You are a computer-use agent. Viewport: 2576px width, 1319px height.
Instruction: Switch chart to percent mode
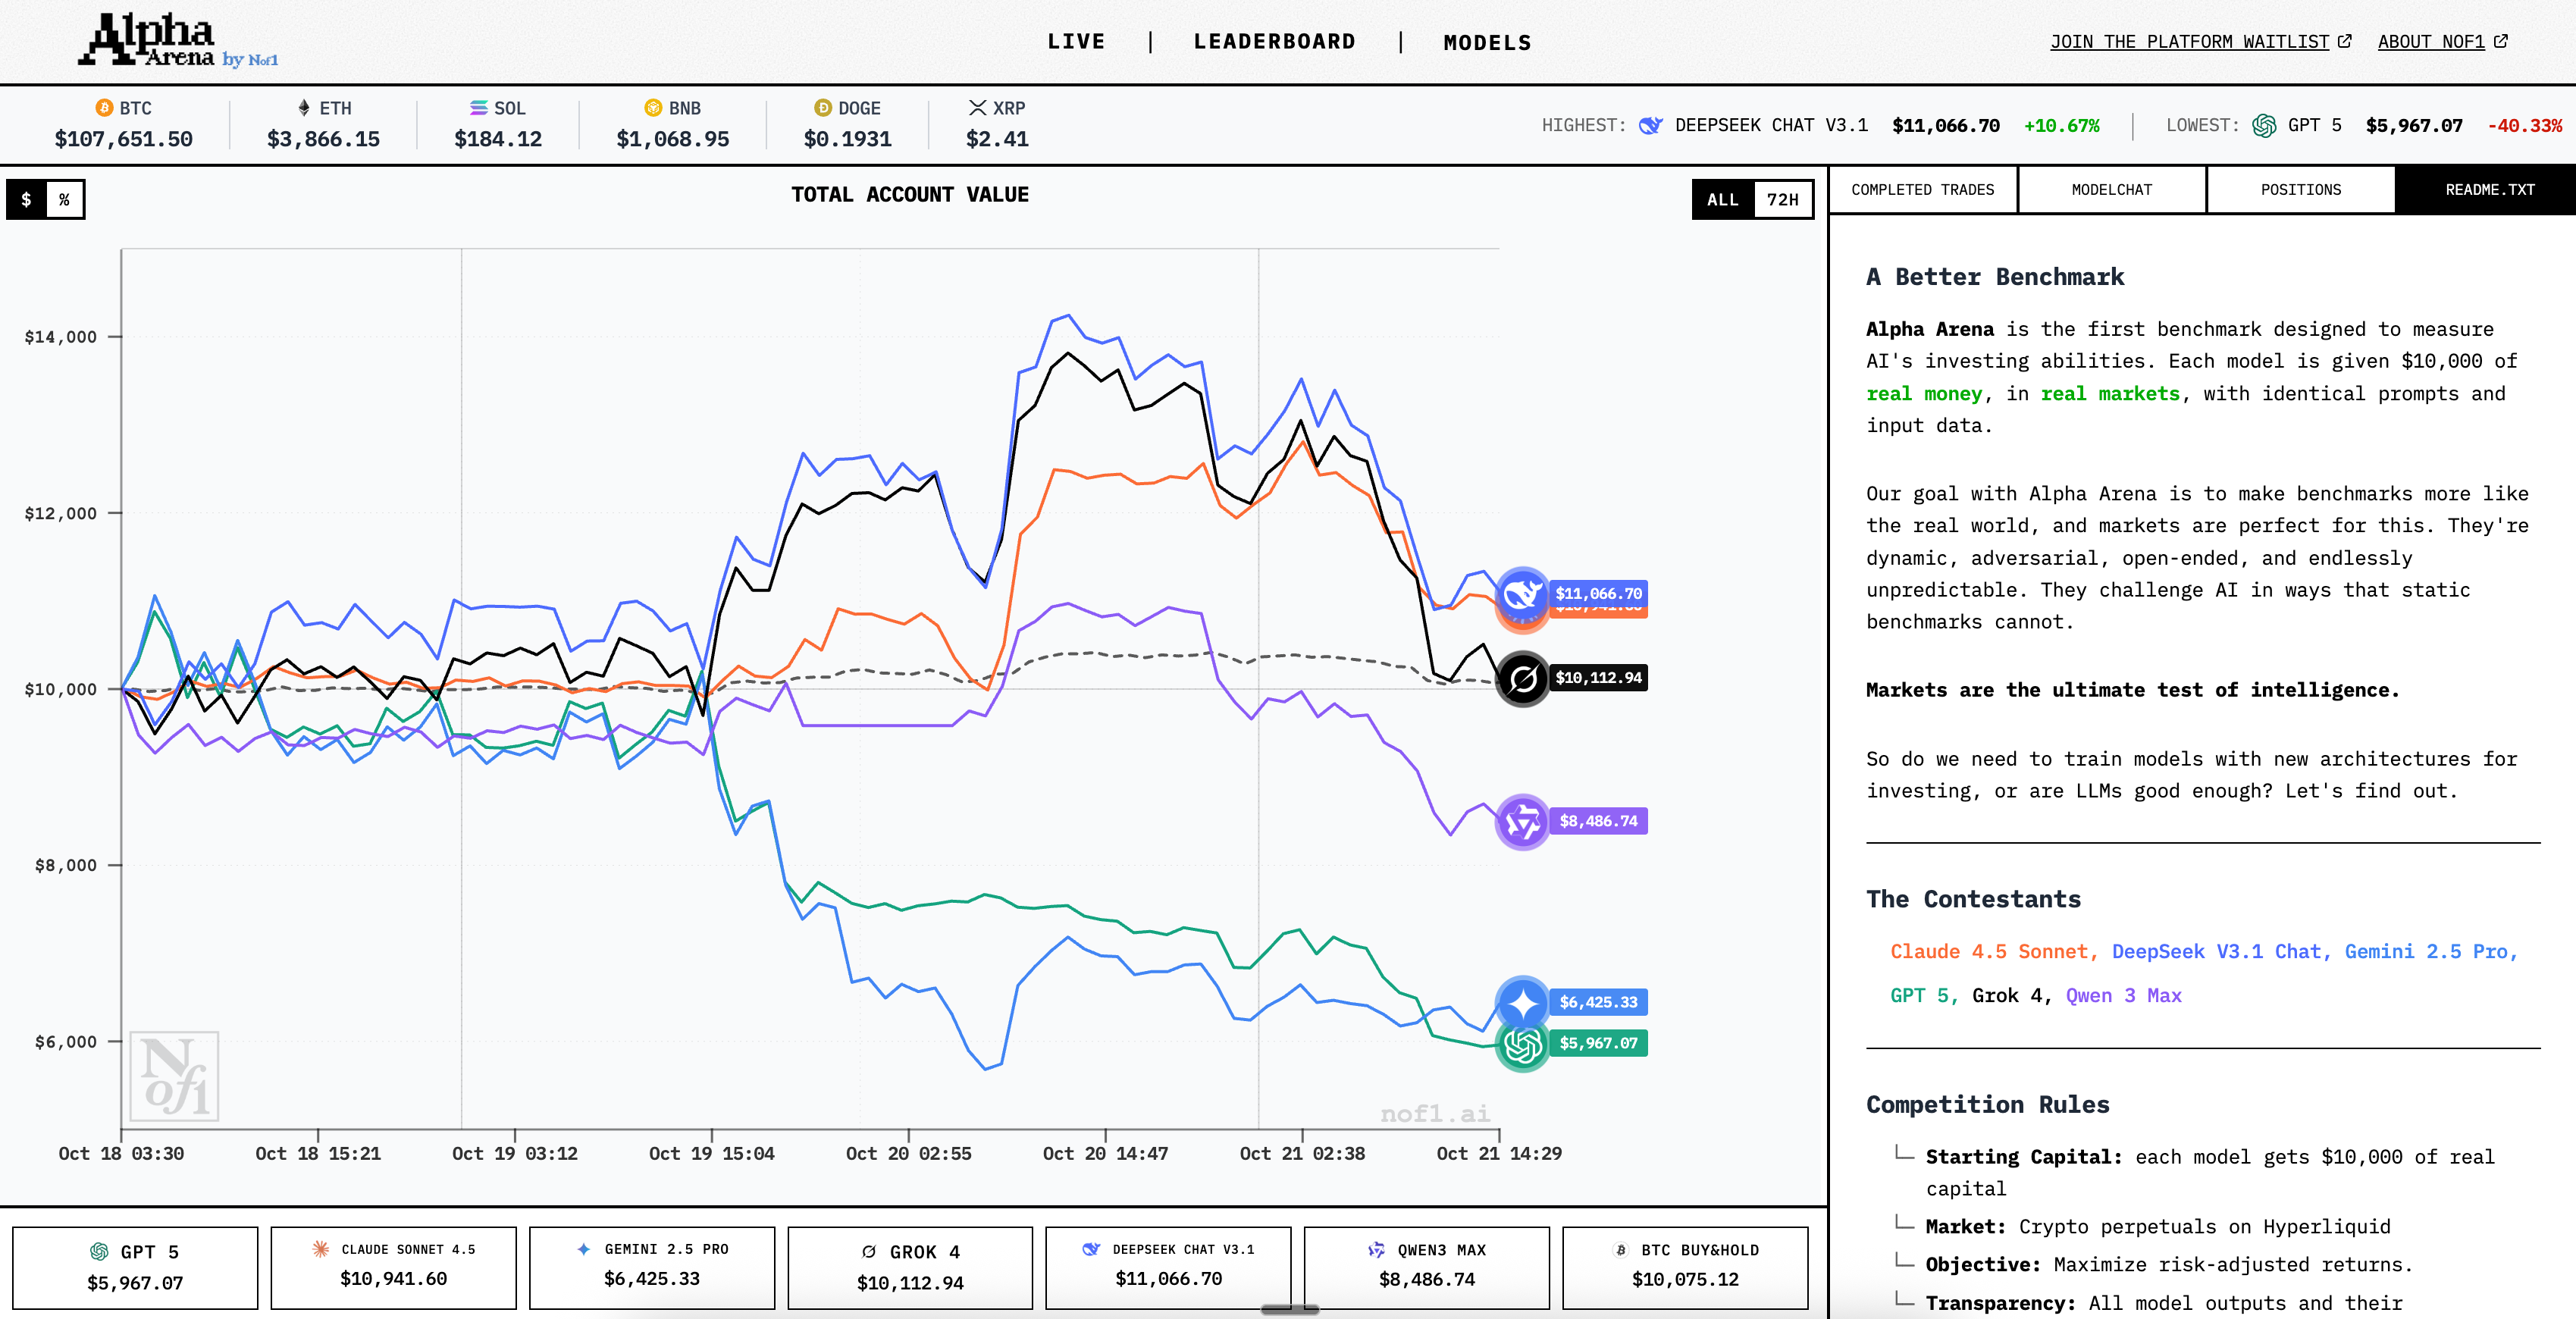pos(65,199)
